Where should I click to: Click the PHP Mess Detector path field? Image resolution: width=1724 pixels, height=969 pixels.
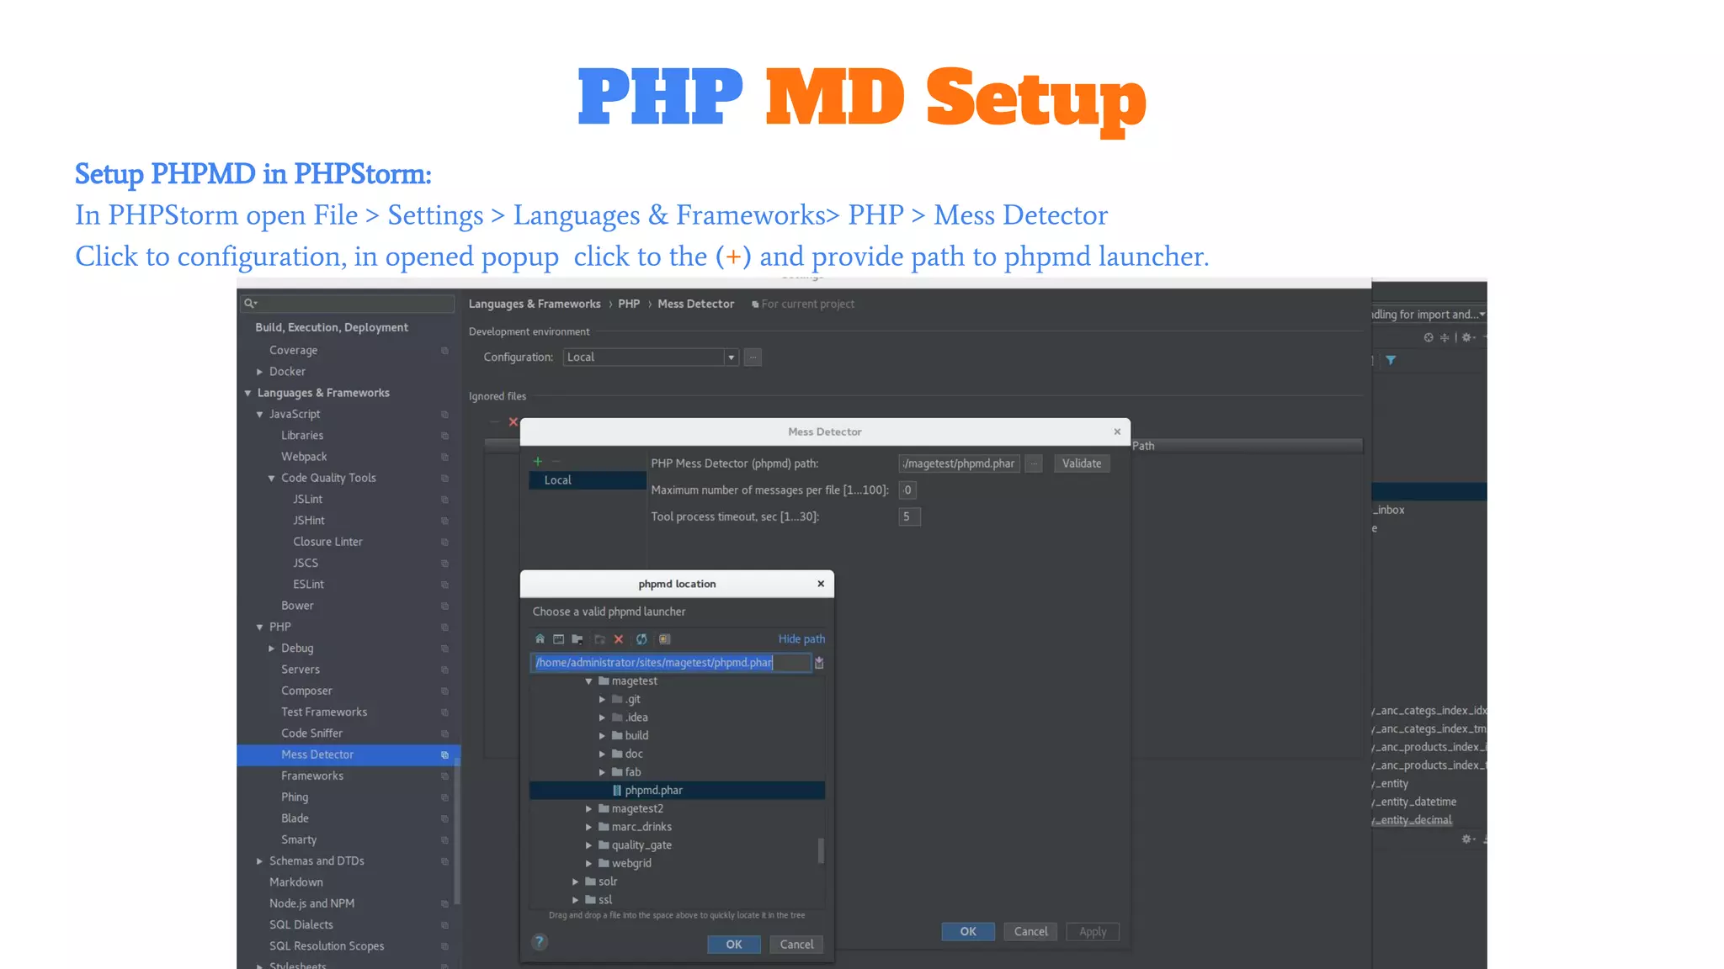click(960, 463)
